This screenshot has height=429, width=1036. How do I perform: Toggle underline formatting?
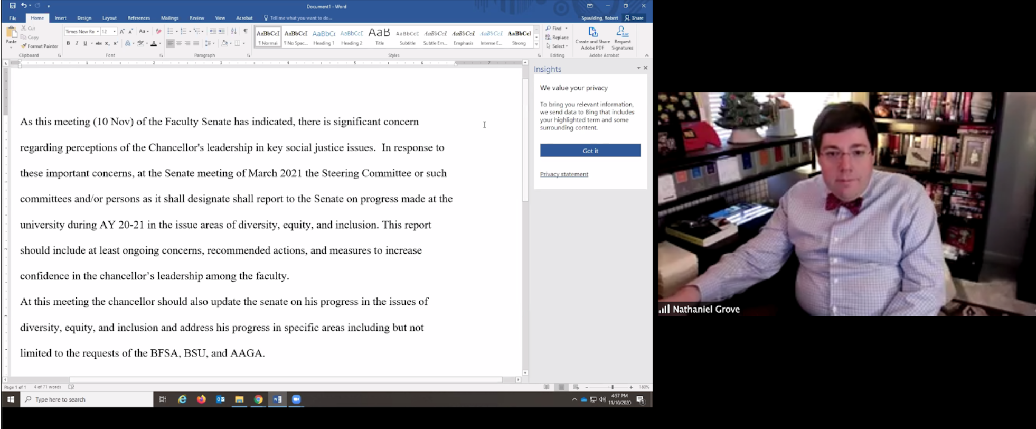click(x=85, y=43)
